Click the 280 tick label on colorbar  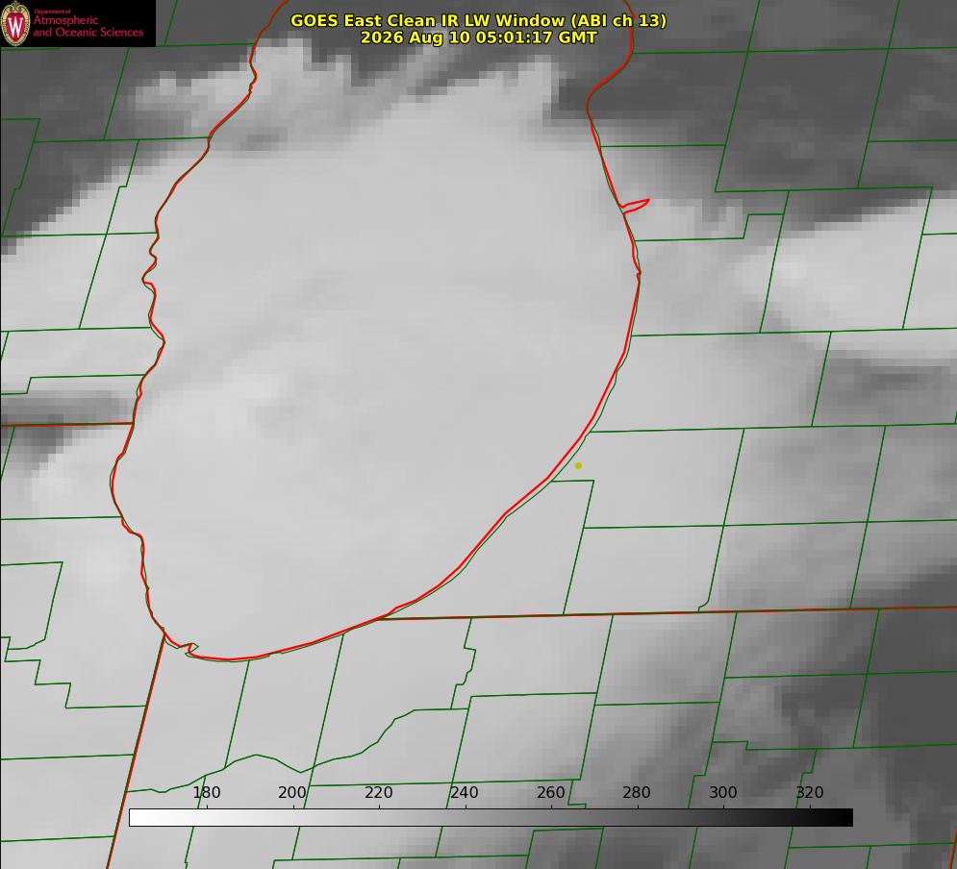point(637,792)
